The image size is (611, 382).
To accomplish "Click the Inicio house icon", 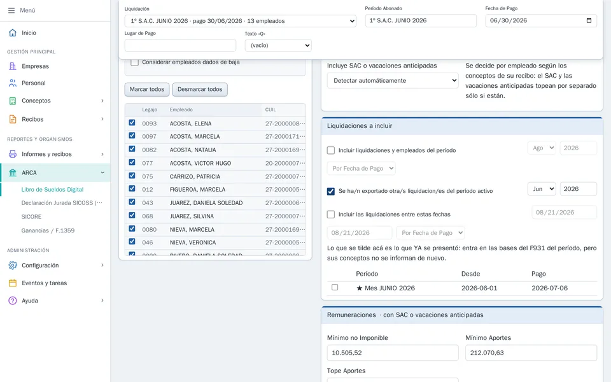I will (13, 32).
